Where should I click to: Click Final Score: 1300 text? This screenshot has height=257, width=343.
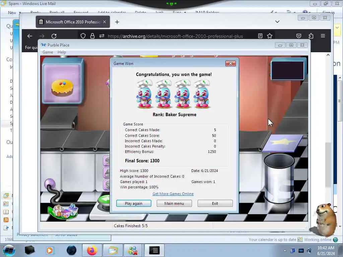coord(142,161)
